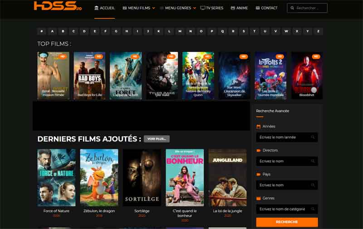Expand the Menu Genres dropdown arrow
Viewport: 363px width, 229px height.
point(195,8)
